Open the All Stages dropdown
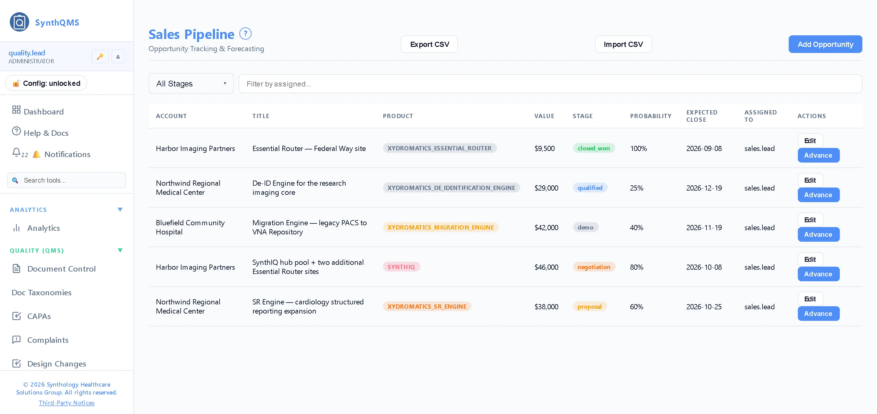Viewport: 877px width, 414px height. [x=191, y=83]
